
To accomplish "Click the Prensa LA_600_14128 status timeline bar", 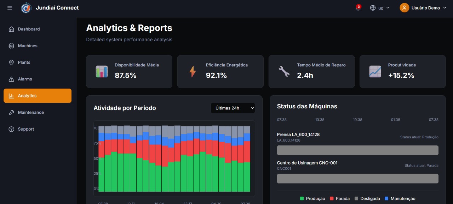I will 357,150.
